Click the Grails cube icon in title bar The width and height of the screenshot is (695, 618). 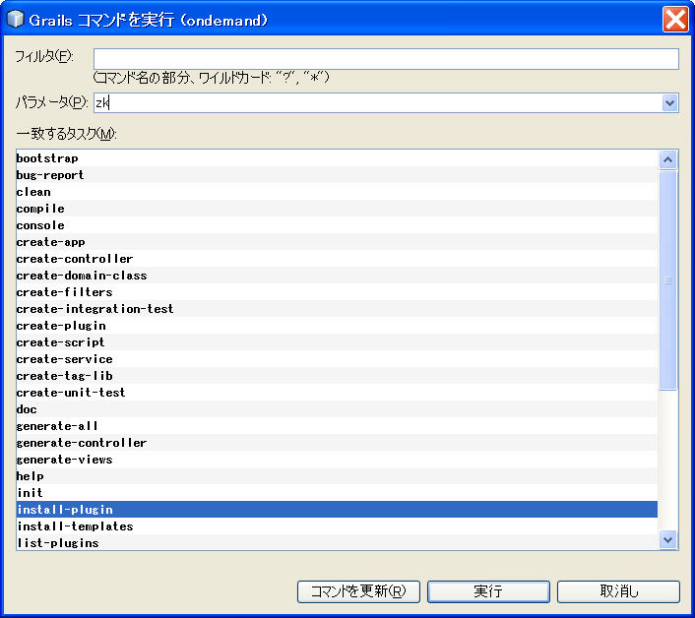coord(15,20)
